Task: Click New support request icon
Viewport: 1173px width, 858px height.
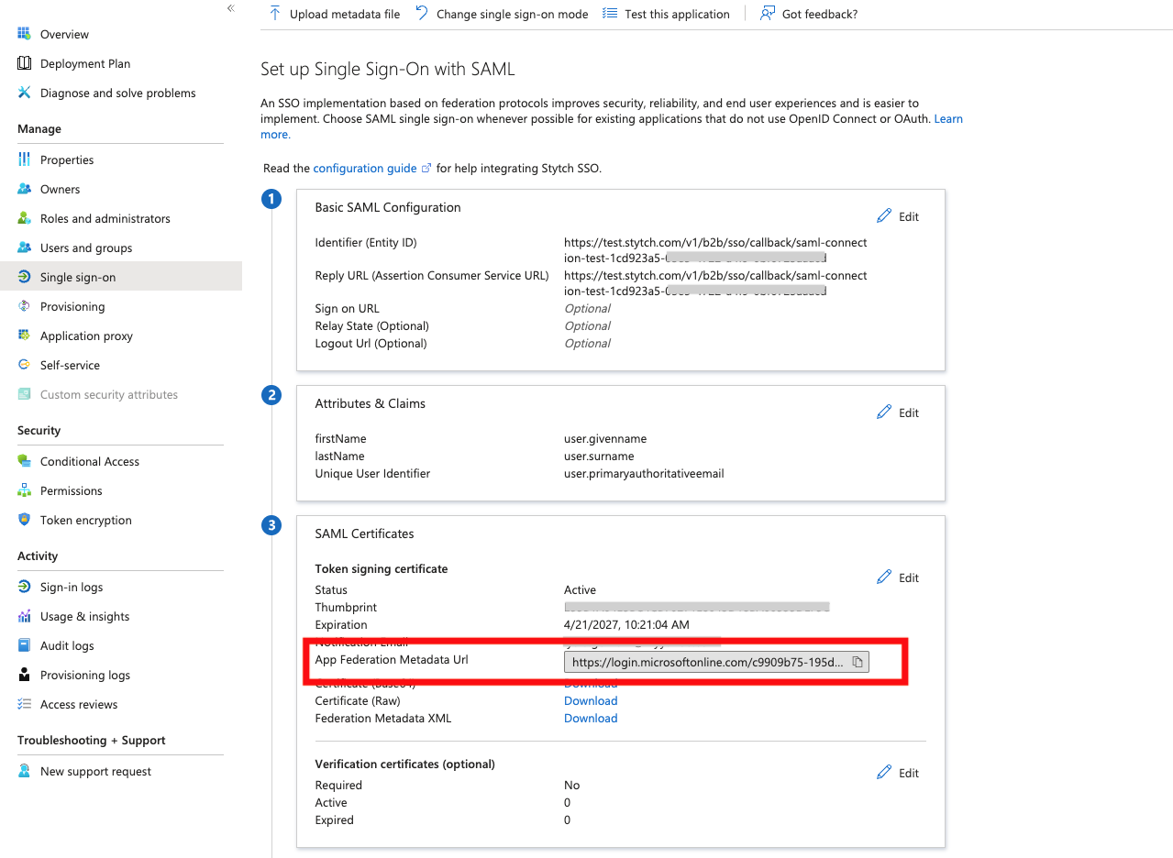Action: [x=24, y=771]
